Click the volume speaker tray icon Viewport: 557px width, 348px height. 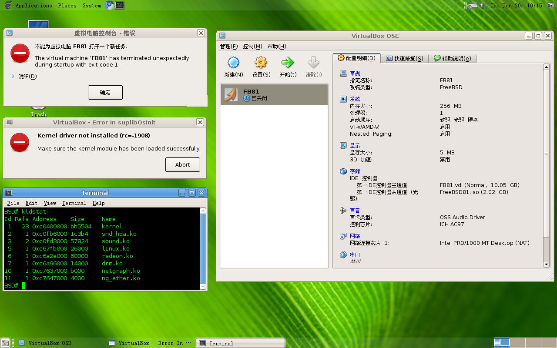click(x=483, y=5)
